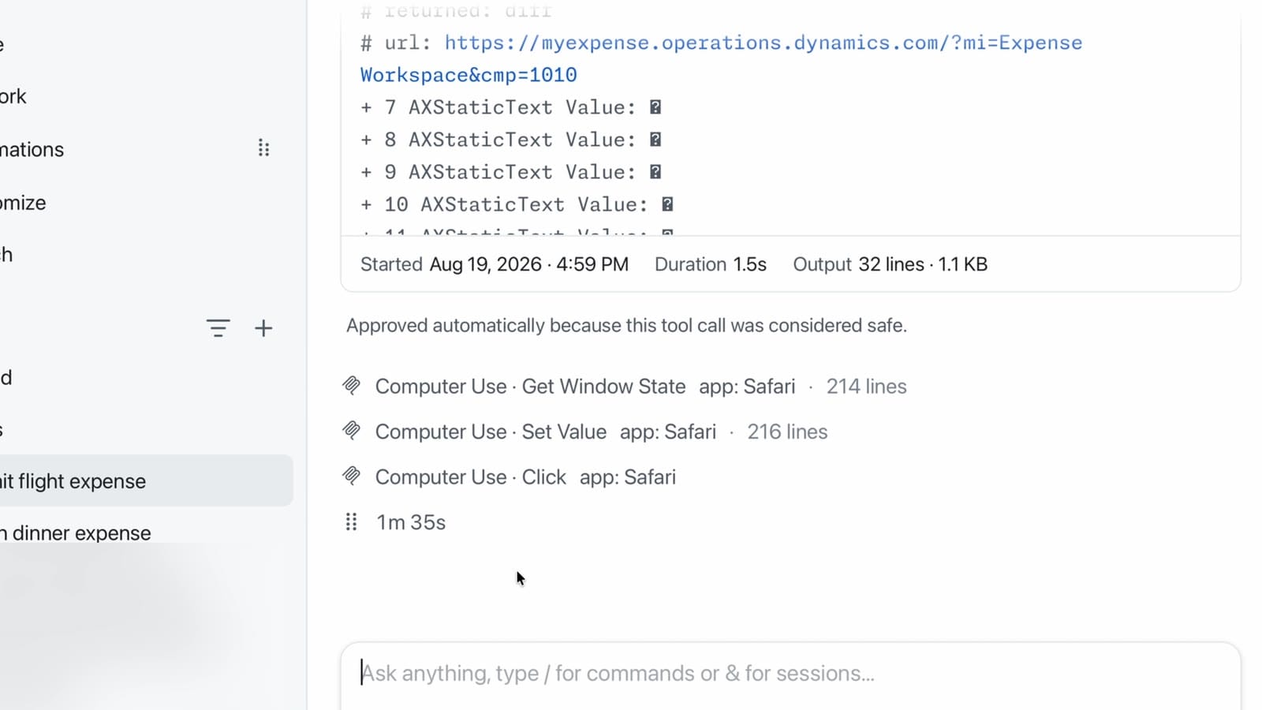This screenshot has height=710, width=1262.
Task: Click the '+ 8 AXStaticText Value' line
Action: click(511, 140)
